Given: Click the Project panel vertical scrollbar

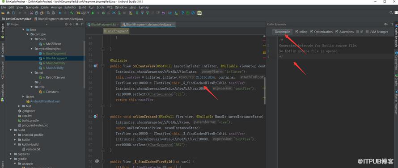Looking at the screenshot, I should (84, 65).
